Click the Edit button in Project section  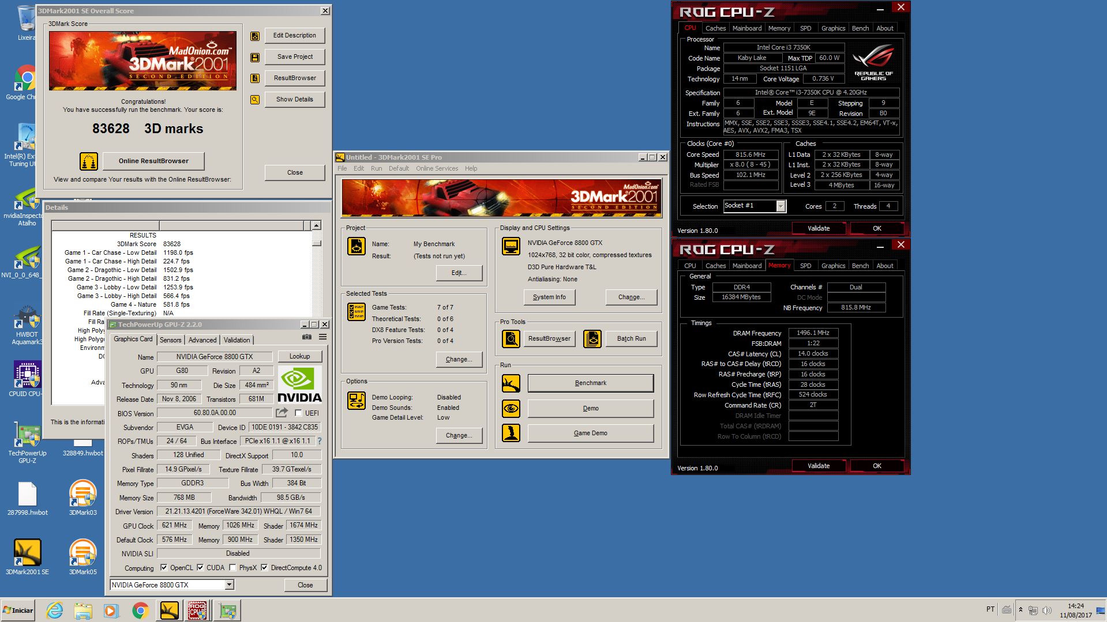(x=459, y=273)
